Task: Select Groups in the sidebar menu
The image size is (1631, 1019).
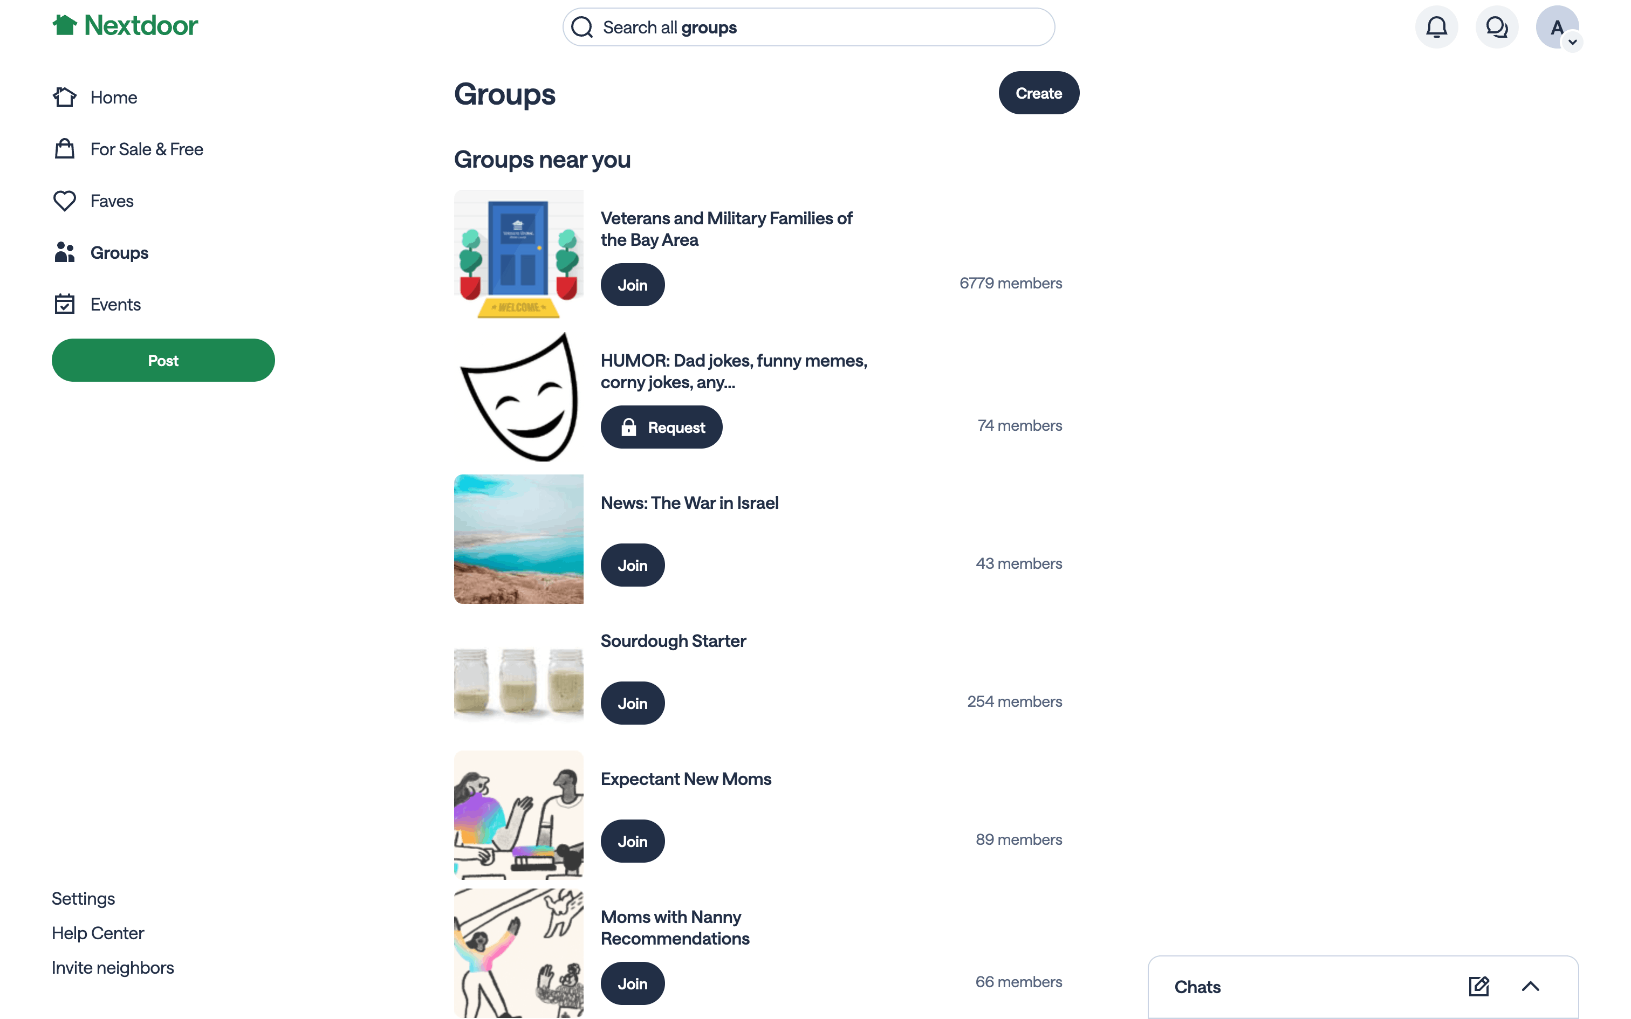Action: (119, 253)
